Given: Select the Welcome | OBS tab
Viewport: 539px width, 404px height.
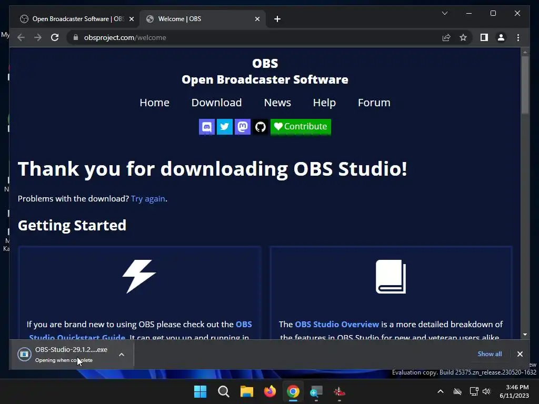Looking at the screenshot, I should click(203, 19).
